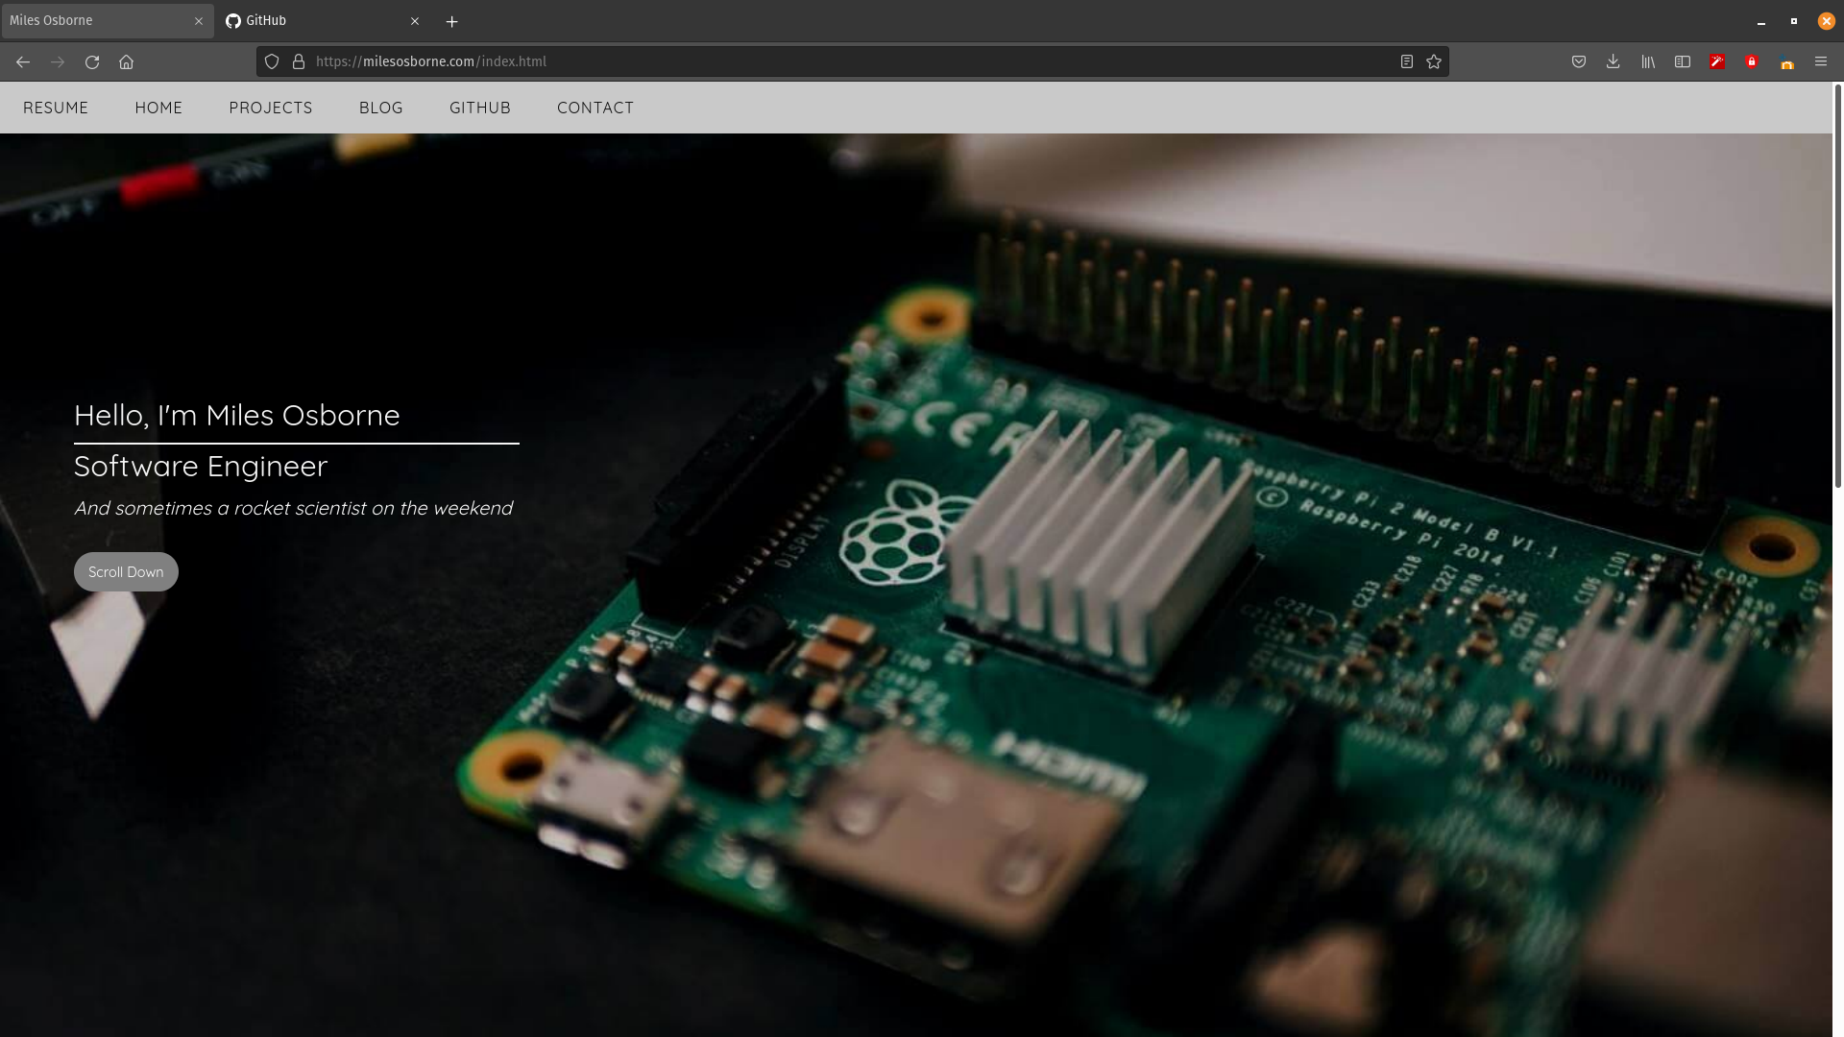Screen dimensions: 1844x1037
Task: Maximize the browser window
Action: [x=1793, y=21]
